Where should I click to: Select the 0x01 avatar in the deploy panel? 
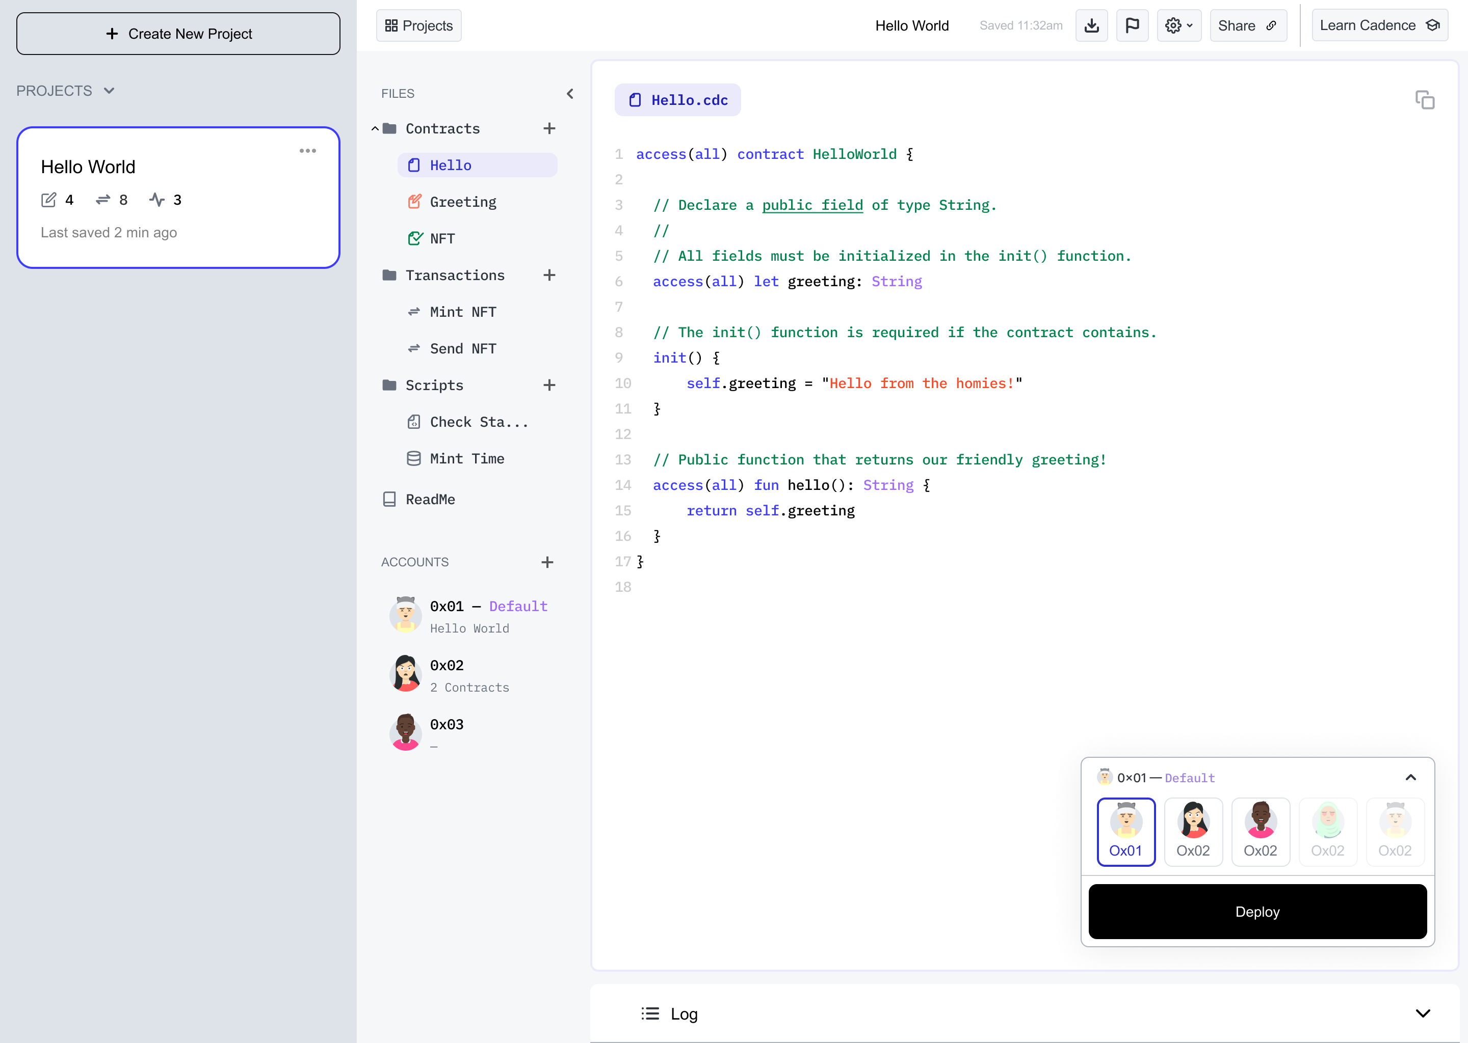(x=1126, y=832)
